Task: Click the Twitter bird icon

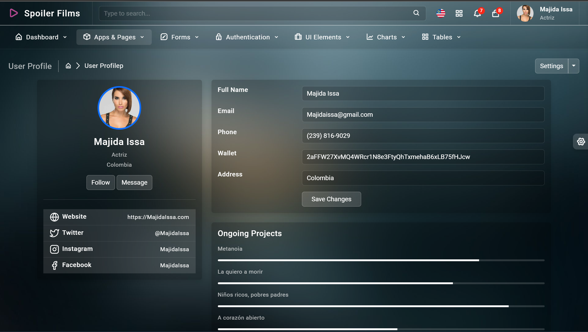Action: click(x=54, y=233)
